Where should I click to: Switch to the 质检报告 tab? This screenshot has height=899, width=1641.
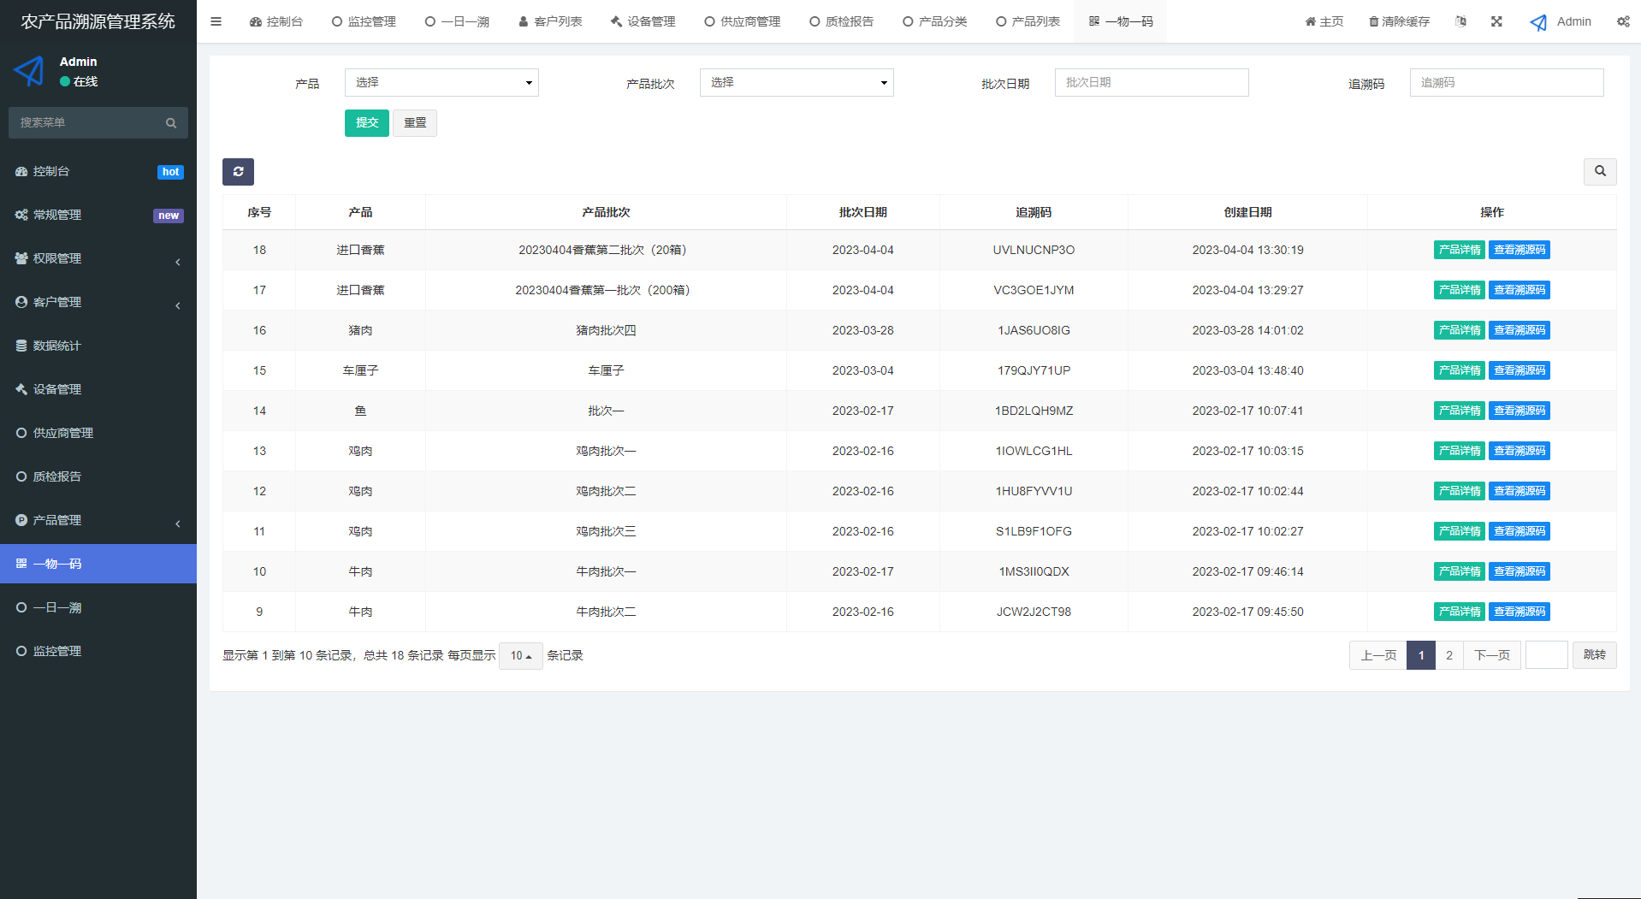[x=841, y=21]
